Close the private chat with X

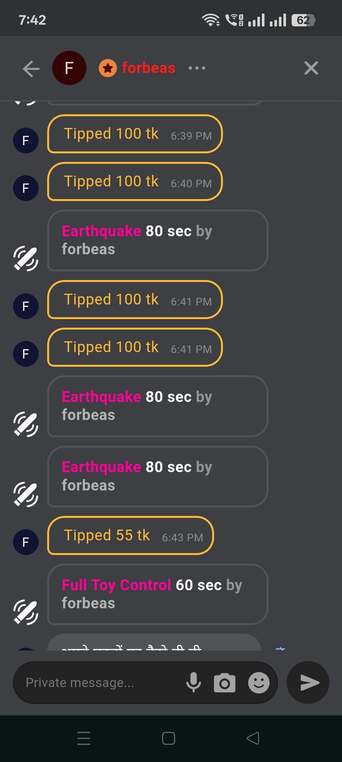tap(311, 68)
